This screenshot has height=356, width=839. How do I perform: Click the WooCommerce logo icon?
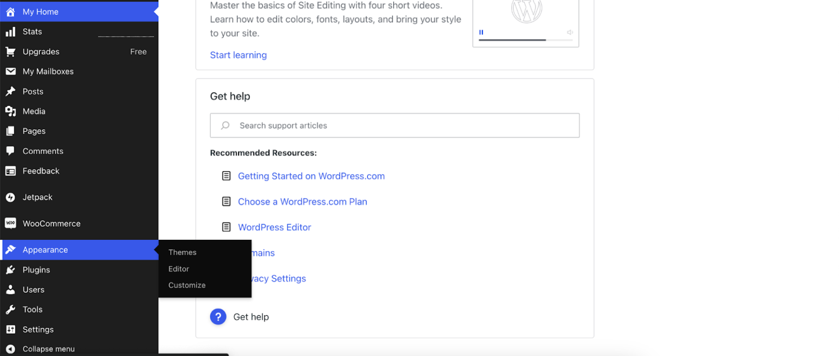click(x=11, y=223)
